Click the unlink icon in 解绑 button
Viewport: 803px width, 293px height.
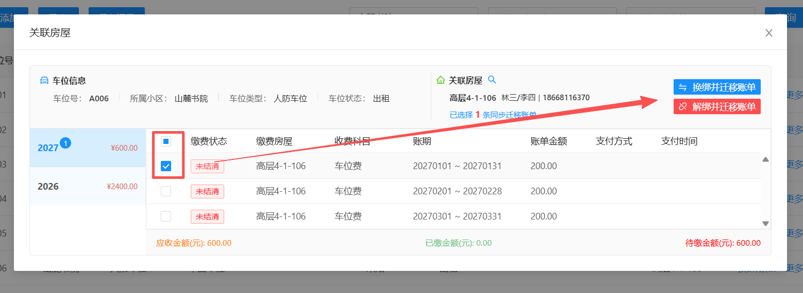683,106
